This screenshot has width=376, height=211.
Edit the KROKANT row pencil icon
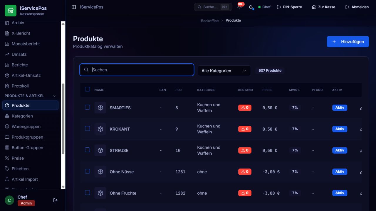[x=360, y=129]
